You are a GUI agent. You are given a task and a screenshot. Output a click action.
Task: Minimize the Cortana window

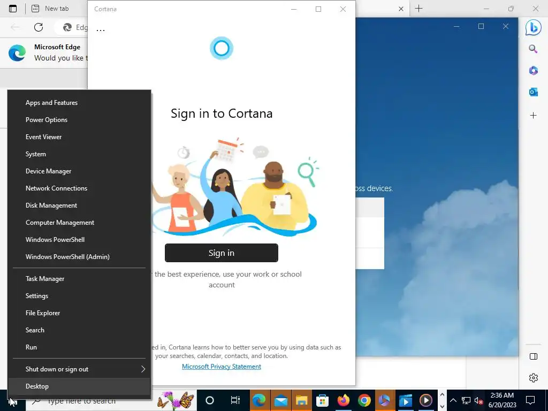(x=294, y=9)
